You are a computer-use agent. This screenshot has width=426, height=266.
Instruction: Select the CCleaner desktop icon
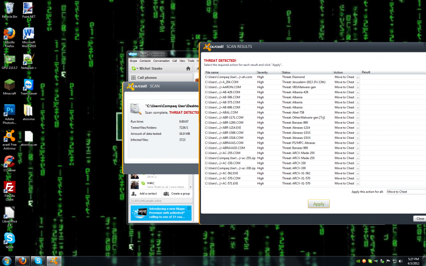point(9,163)
